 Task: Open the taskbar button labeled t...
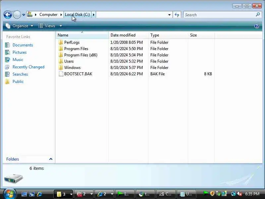pos(145,194)
